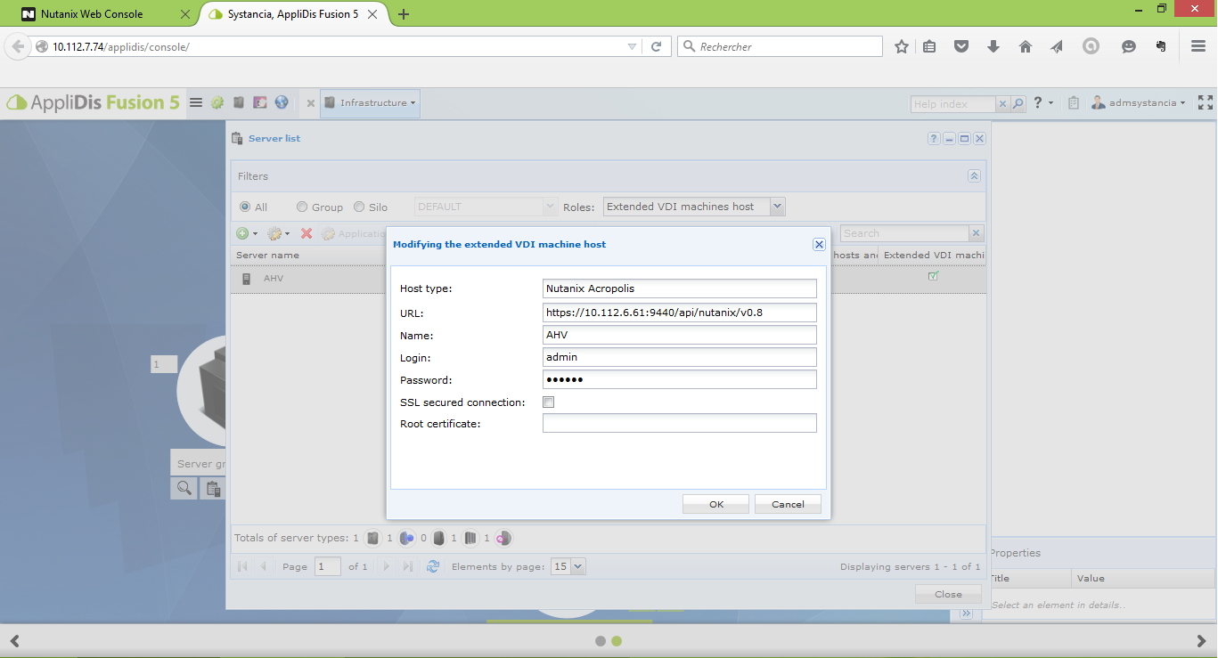
Task: Open the Firefox downloads arrow icon
Action: click(x=993, y=47)
